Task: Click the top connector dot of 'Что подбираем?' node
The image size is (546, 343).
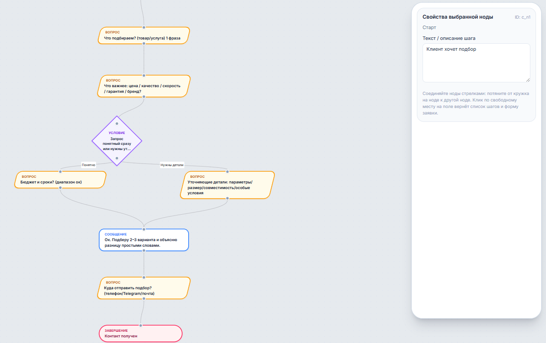Action: tap(144, 27)
